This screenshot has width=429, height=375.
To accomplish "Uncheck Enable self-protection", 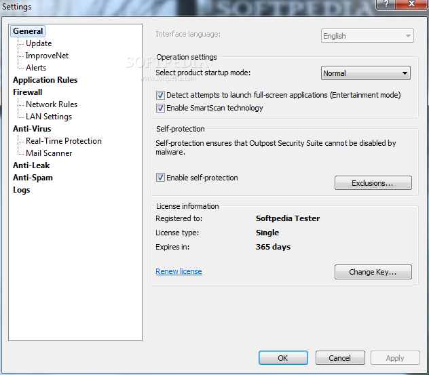I will pyautogui.click(x=160, y=178).
